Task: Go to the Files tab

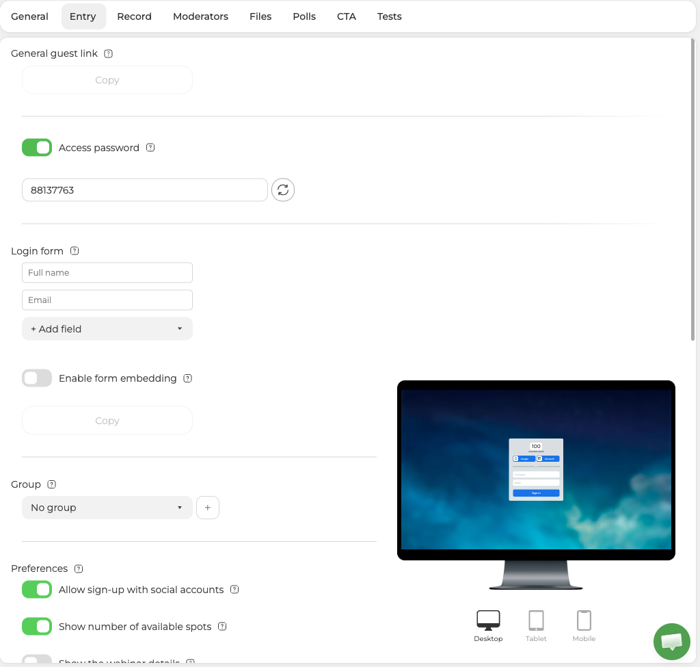Action: (260, 16)
